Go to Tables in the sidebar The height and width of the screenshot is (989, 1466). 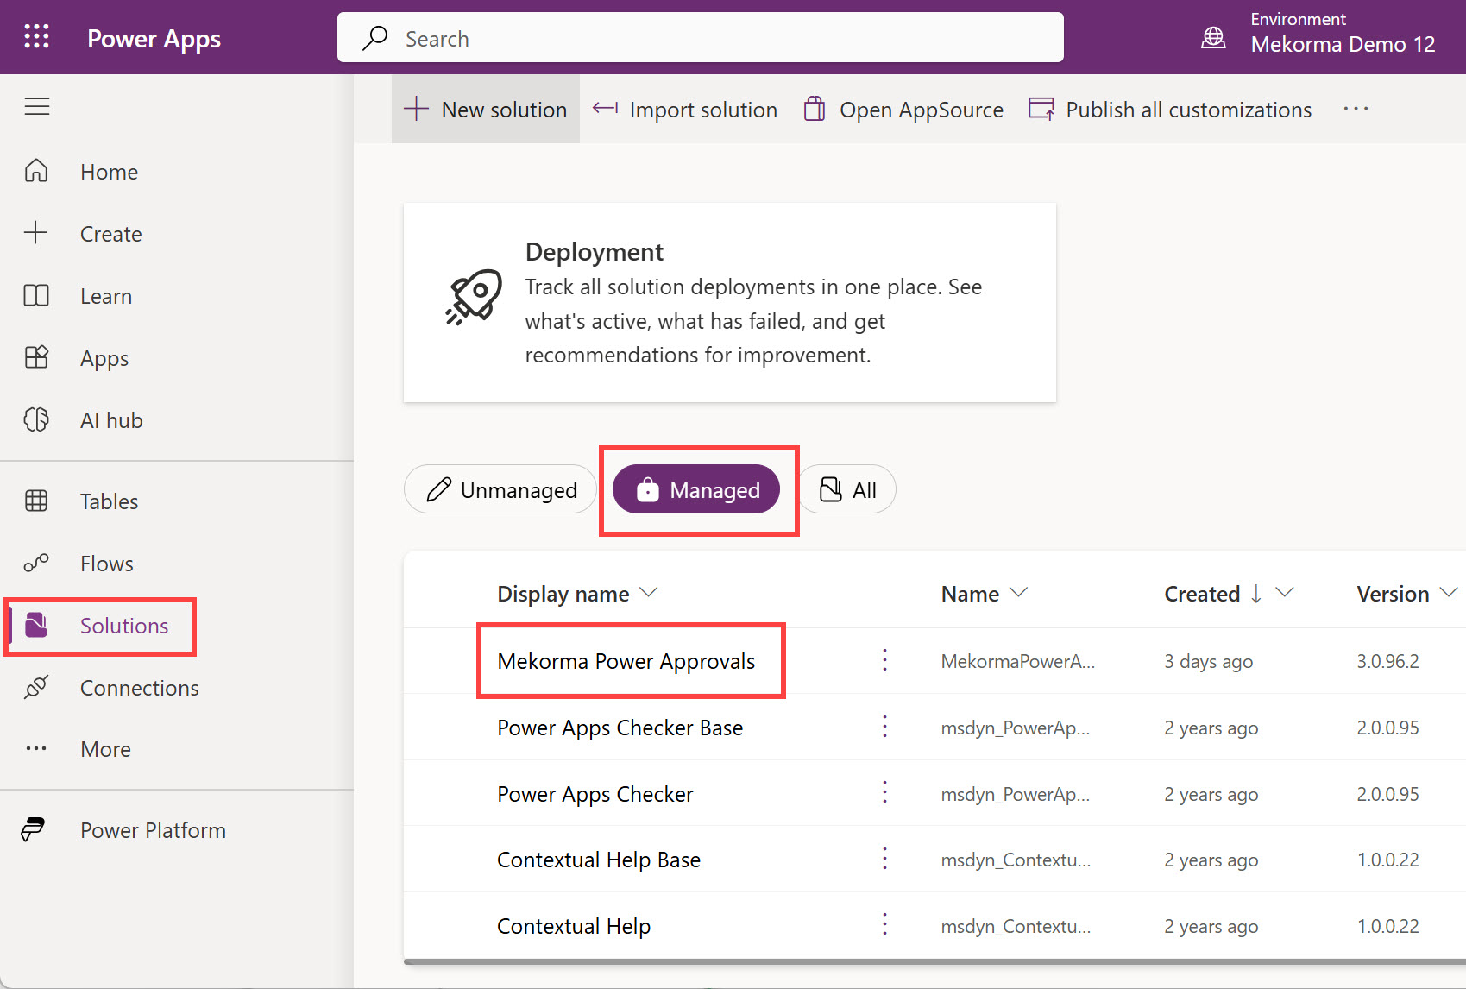click(109, 501)
